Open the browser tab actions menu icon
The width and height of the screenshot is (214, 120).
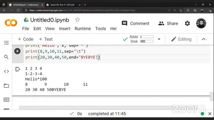pos(4,5)
